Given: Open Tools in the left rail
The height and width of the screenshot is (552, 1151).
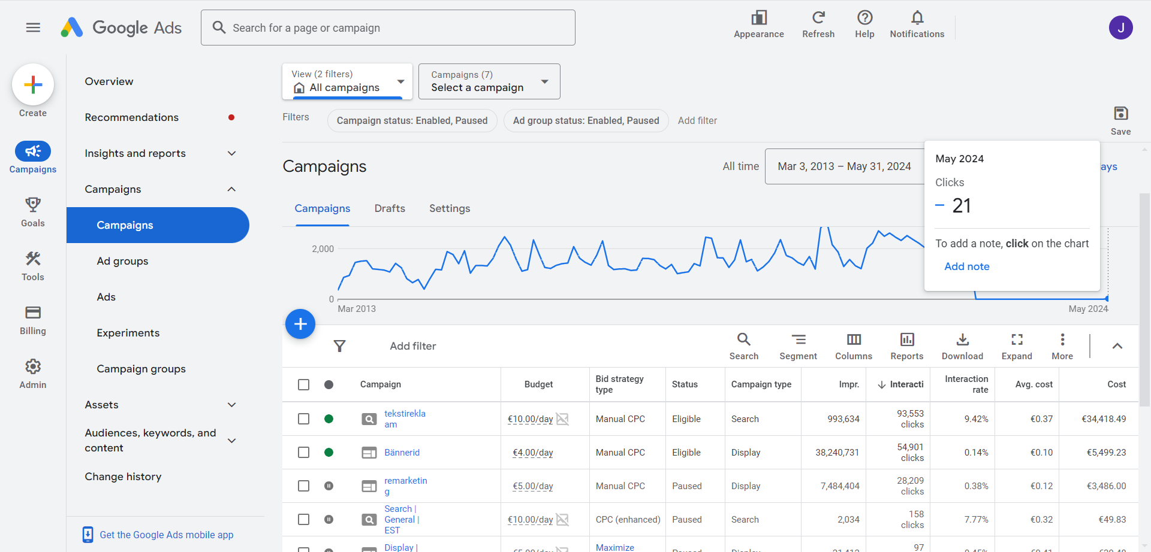Looking at the screenshot, I should (33, 266).
